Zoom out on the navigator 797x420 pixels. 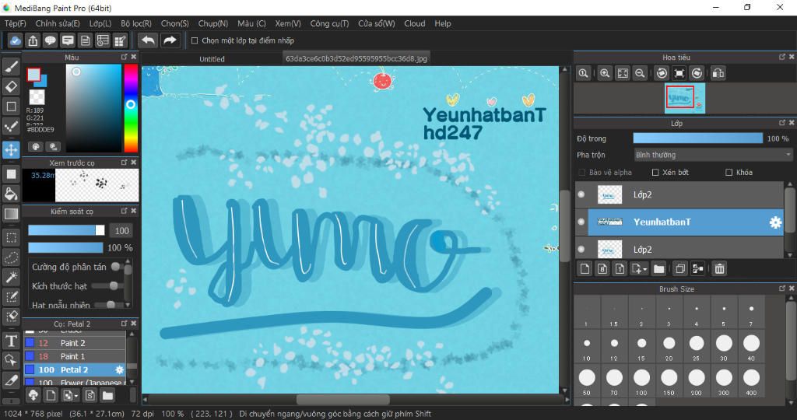point(640,73)
